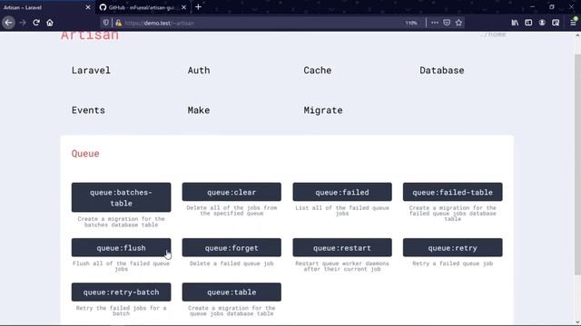
Task: Open the Auth command group
Action: click(x=199, y=71)
